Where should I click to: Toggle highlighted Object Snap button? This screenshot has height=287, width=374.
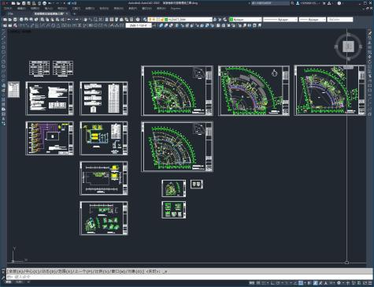301,283
